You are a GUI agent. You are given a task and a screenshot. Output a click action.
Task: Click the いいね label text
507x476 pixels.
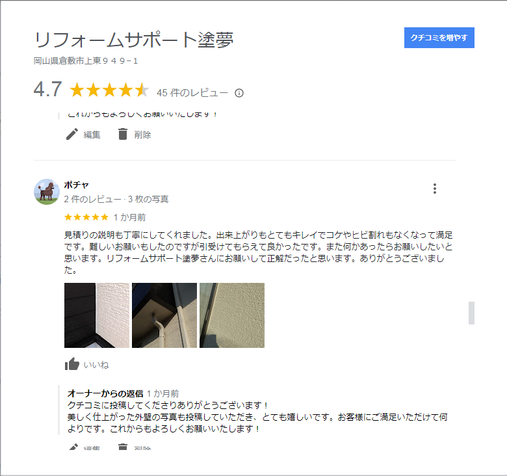(x=96, y=365)
